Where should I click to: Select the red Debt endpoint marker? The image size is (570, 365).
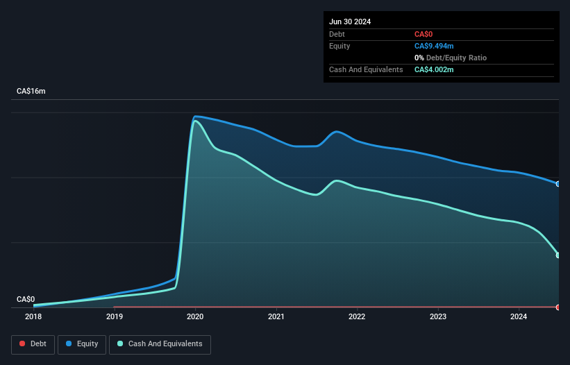pyautogui.click(x=558, y=307)
